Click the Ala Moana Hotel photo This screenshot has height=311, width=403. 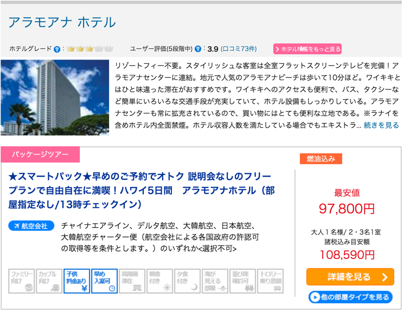click(x=55, y=98)
